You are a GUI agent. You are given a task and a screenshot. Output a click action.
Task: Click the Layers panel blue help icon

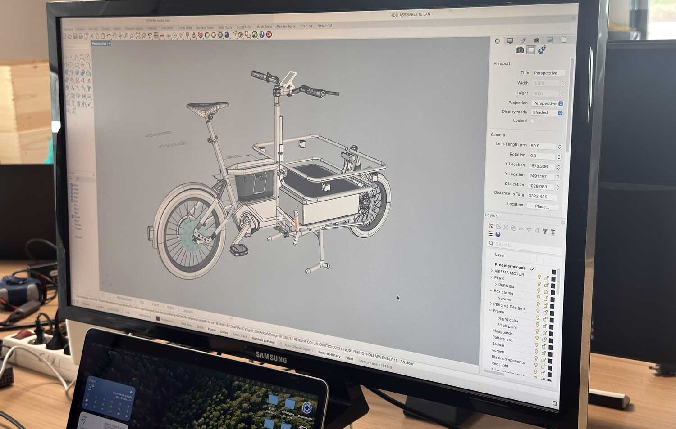point(498,234)
